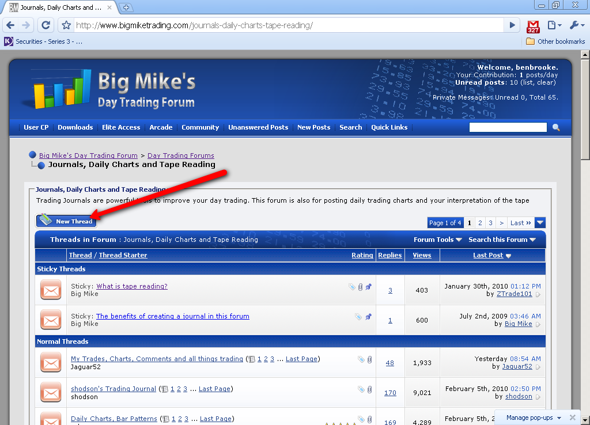590x425 pixels.
Task: Toggle Last Post sort direction arrow
Action: (509, 256)
